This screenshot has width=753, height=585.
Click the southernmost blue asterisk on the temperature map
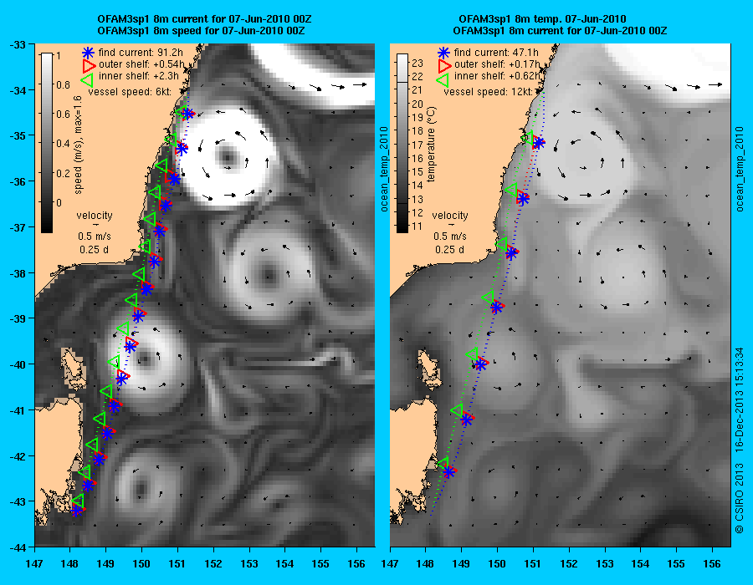pos(449,472)
